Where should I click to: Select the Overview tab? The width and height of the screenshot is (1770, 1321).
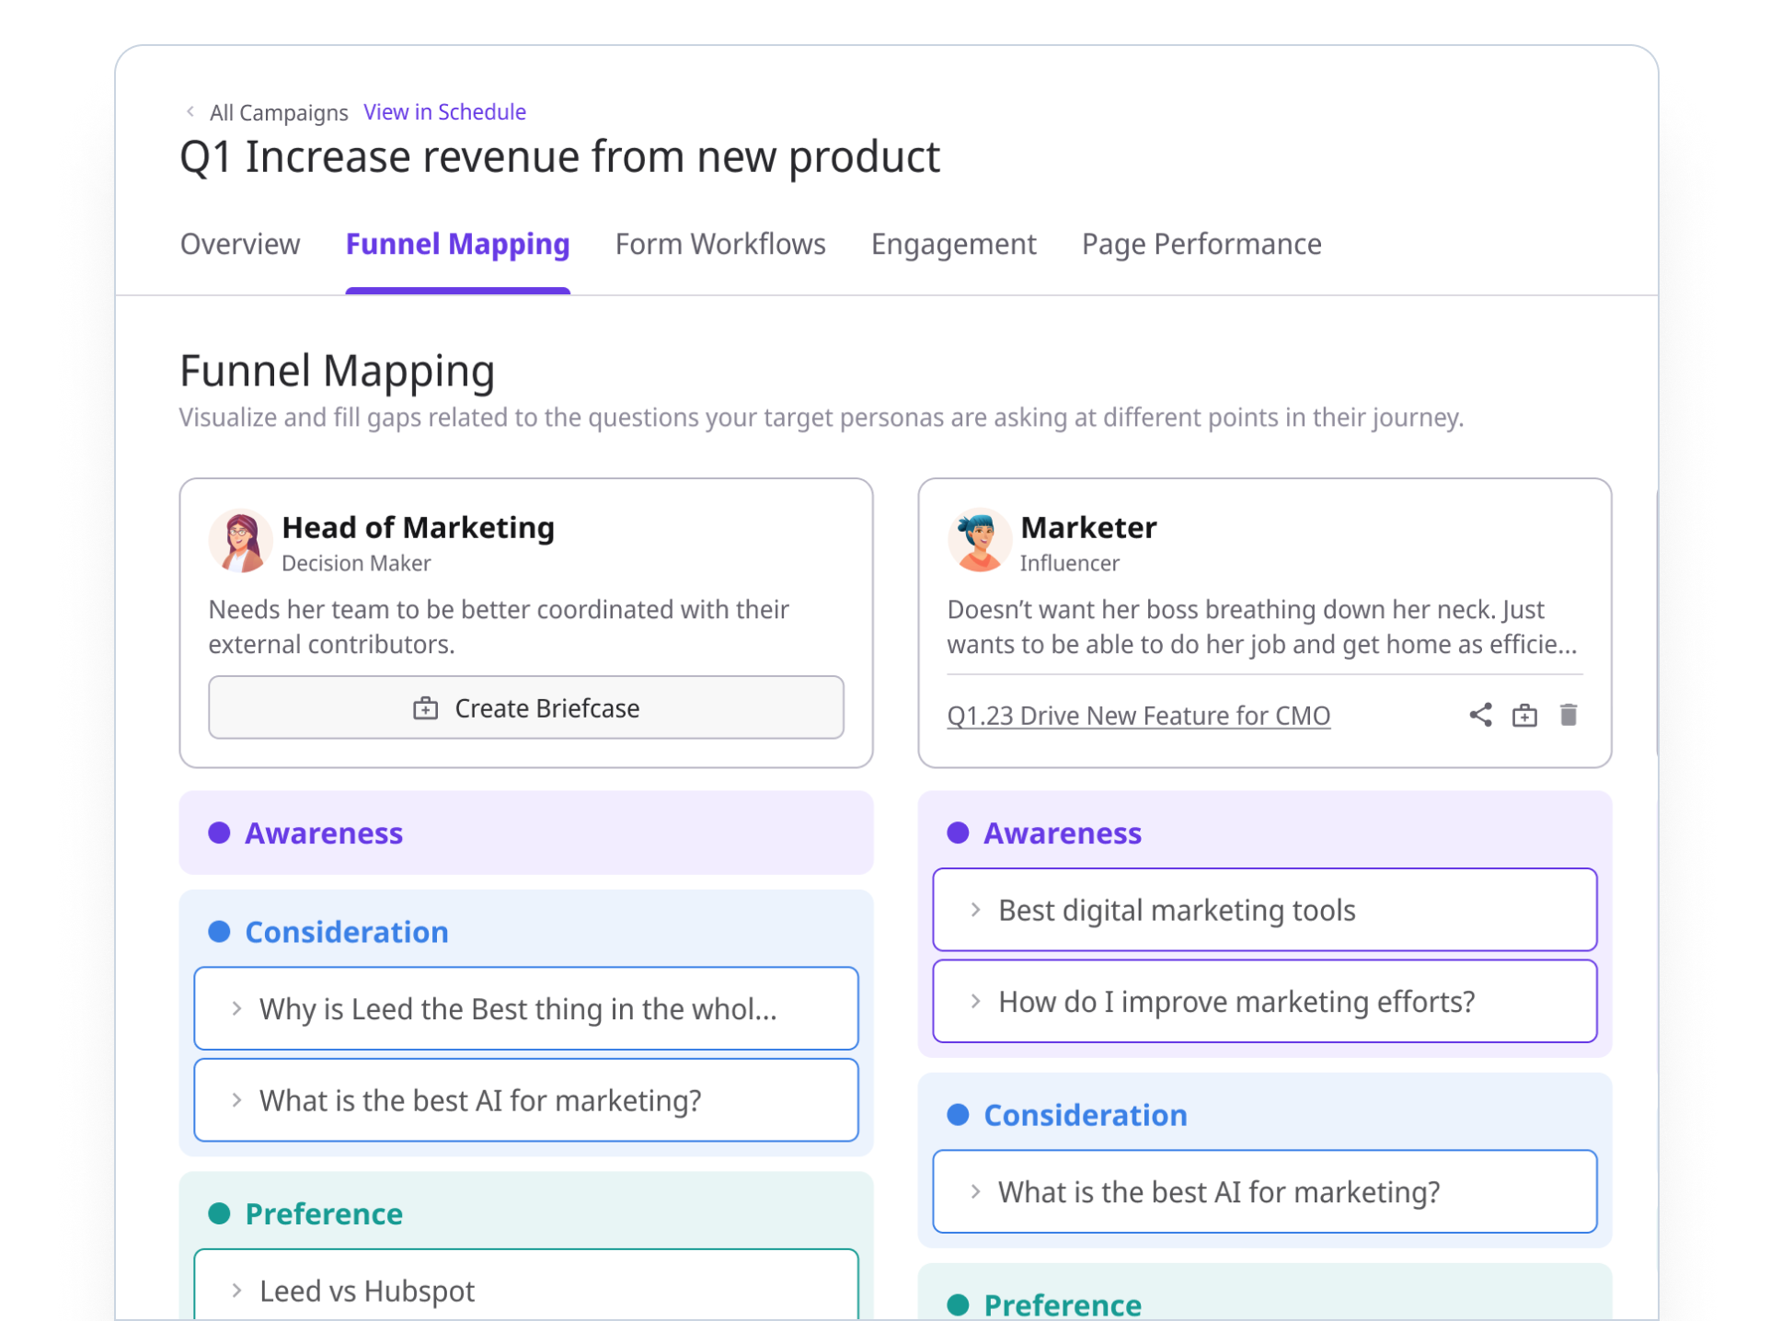239,244
